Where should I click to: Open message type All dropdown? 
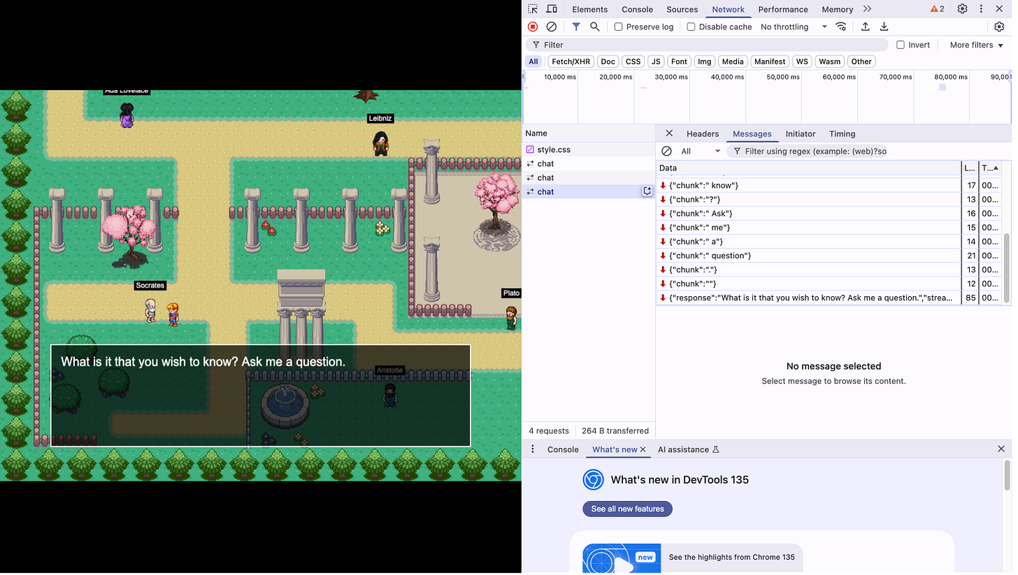tap(701, 151)
